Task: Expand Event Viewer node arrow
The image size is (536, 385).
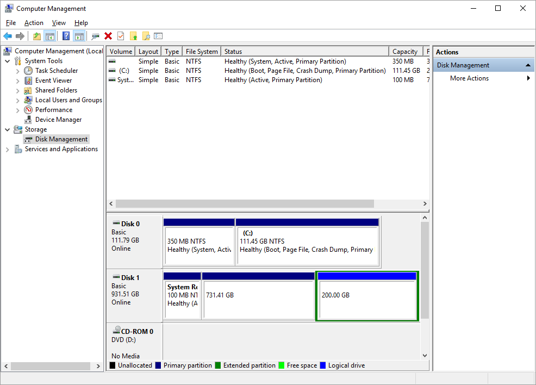Action: coord(17,81)
